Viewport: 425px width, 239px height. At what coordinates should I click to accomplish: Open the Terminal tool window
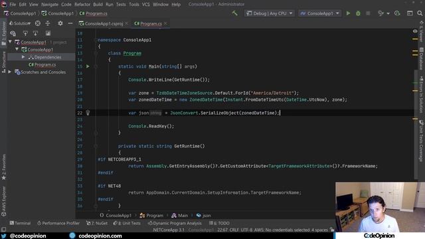pos(20,223)
